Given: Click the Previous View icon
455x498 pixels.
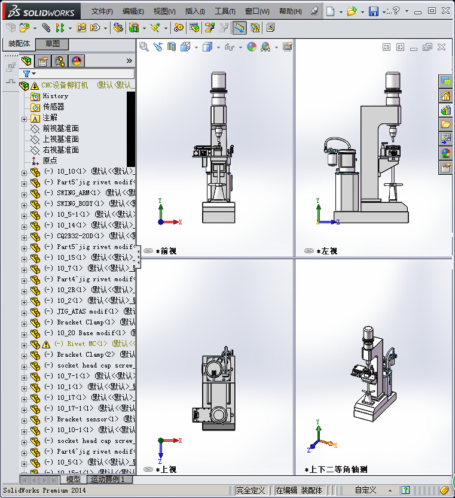Looking at the screenshot, I should tap(158, 47).
